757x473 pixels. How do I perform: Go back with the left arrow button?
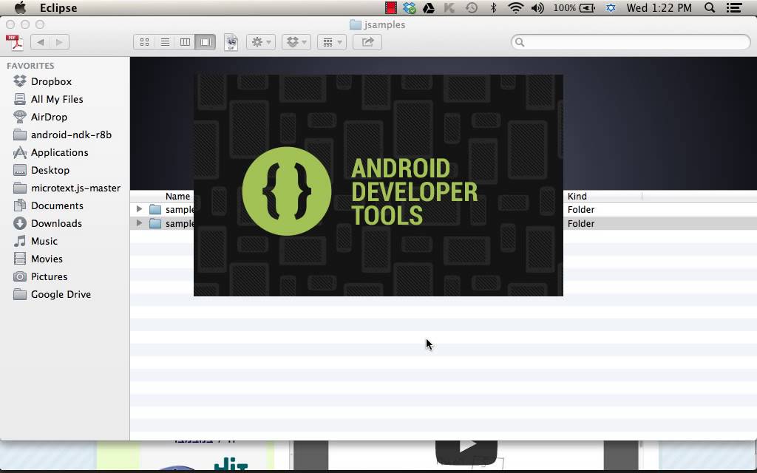coord(40,42)
